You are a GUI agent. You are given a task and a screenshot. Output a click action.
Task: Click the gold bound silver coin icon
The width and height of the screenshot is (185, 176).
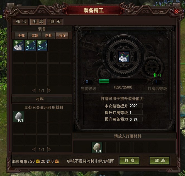tap(38, 161)
